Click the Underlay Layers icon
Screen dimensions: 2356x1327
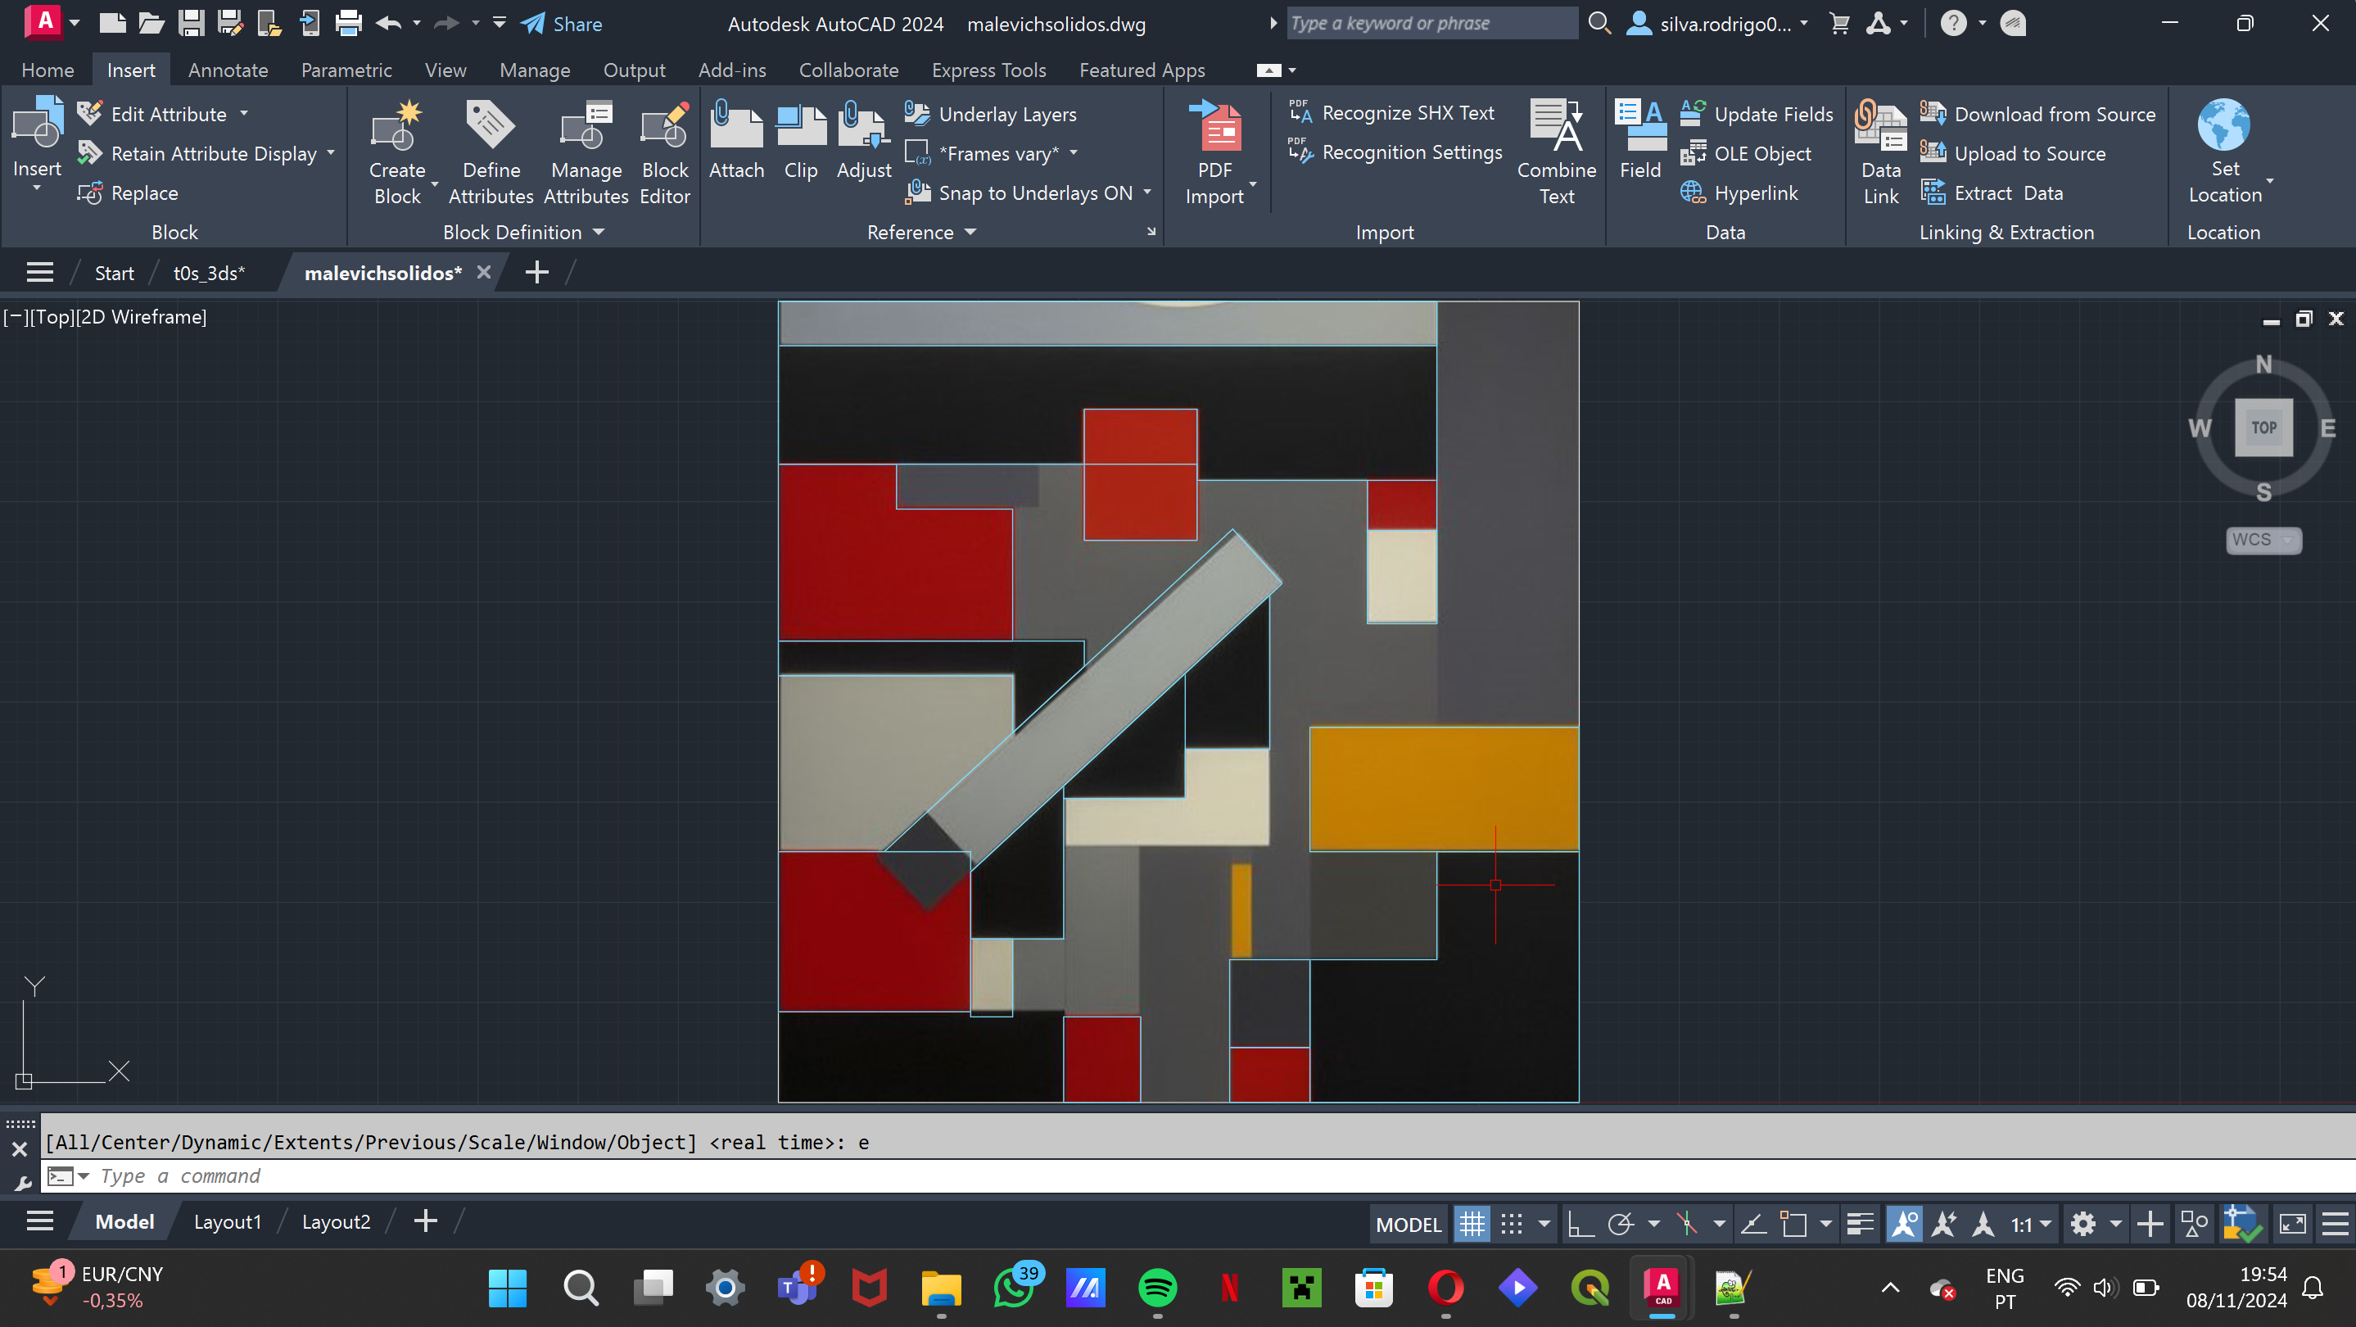pyautogui.click(x=917, y=113)
